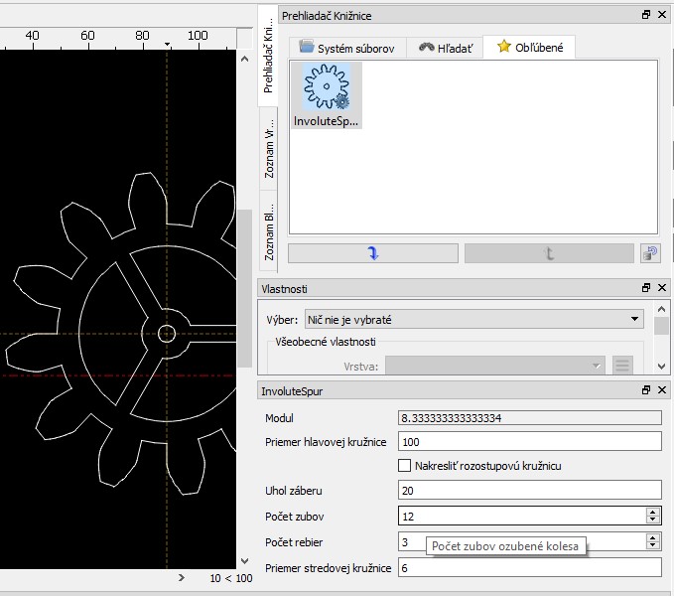Click the blue insert arrow button
The image size is (674, 596).
pos(373,253)
